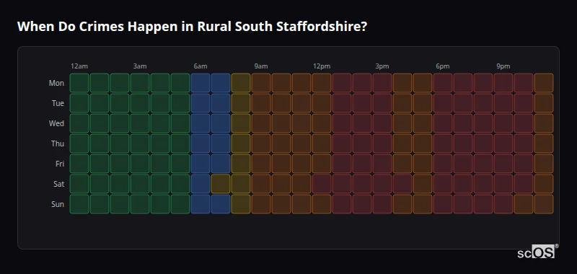Click the Tue row label
Viewport: 577px width, 274px height.
coord(58,103)
